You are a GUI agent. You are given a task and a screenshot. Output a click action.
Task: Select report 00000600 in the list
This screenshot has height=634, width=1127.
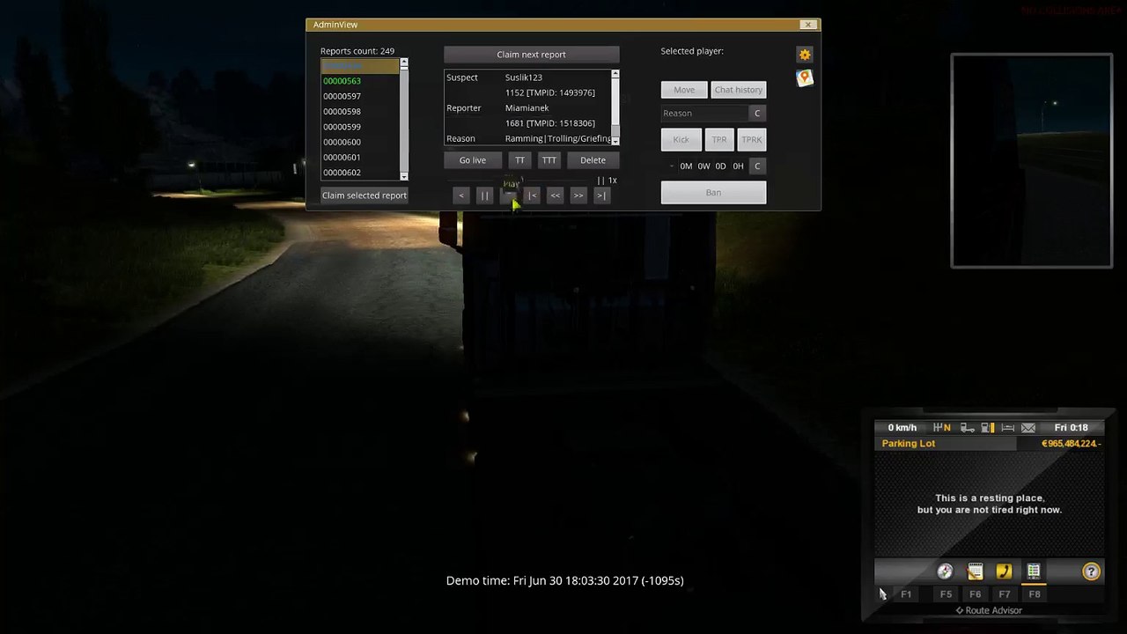click(359, 142)
